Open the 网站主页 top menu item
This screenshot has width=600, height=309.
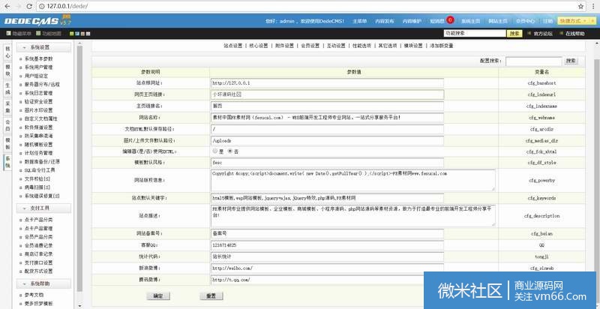point(498,22)
